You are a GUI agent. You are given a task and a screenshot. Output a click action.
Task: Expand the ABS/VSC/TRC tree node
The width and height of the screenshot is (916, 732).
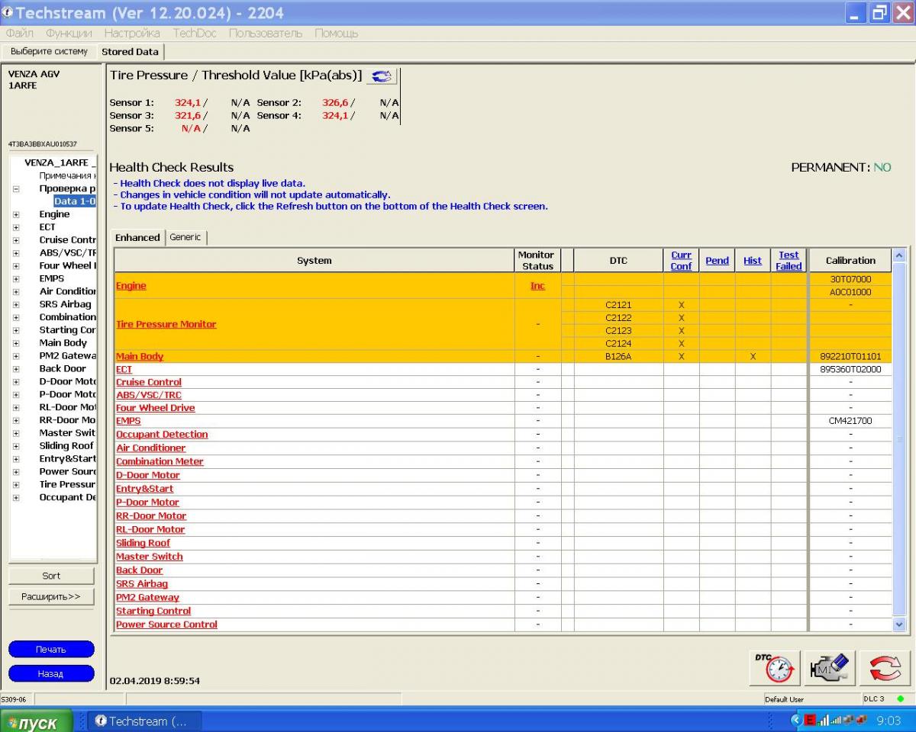(16, 252)
